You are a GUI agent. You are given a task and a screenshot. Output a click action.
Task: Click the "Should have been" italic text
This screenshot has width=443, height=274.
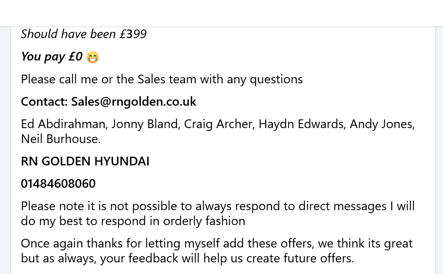click(x=68, y=34)
